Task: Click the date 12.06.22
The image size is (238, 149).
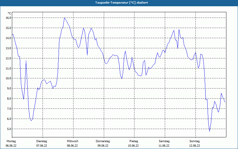Action: click(x=195, y=146)
